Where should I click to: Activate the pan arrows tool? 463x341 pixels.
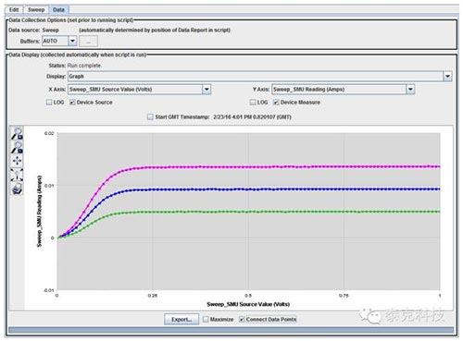(x=17, y=161)
